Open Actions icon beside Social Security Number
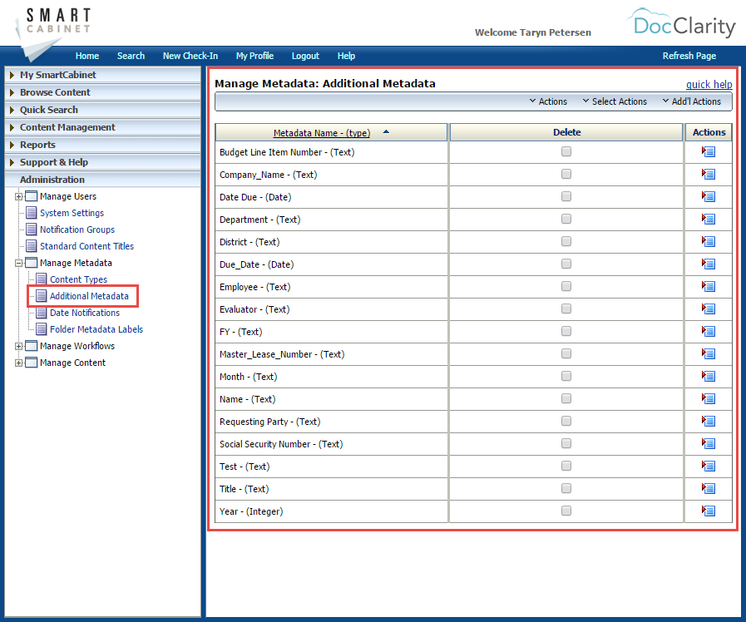 point(708,443)
